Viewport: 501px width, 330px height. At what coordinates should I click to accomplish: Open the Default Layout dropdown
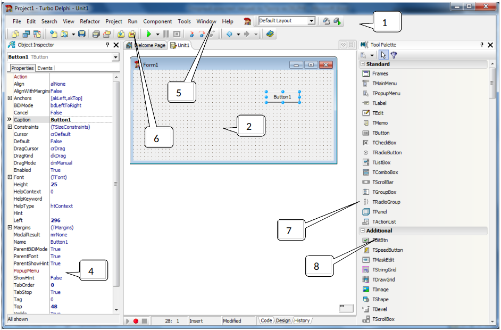pos(311,21)
